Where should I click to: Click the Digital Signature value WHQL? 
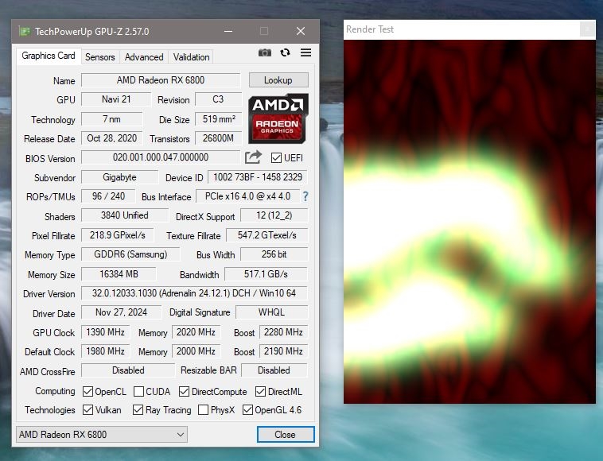pyautogui.click(x=271, y=312)
